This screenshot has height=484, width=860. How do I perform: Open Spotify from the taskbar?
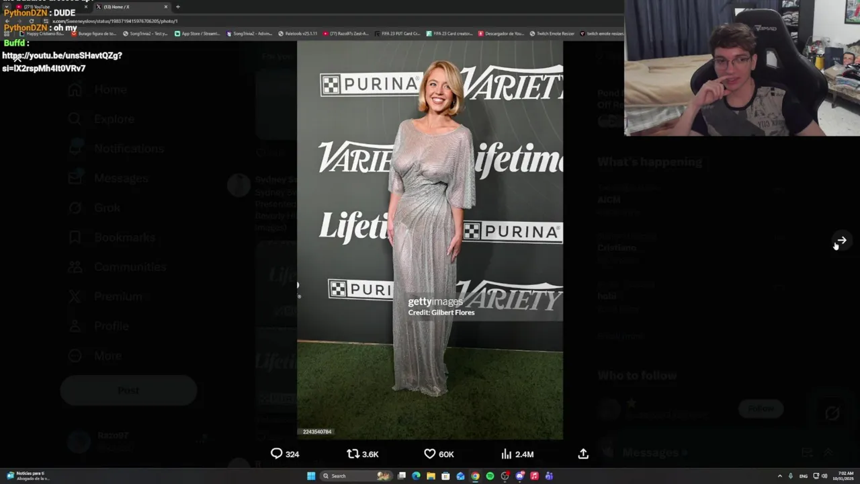[490, 476]
